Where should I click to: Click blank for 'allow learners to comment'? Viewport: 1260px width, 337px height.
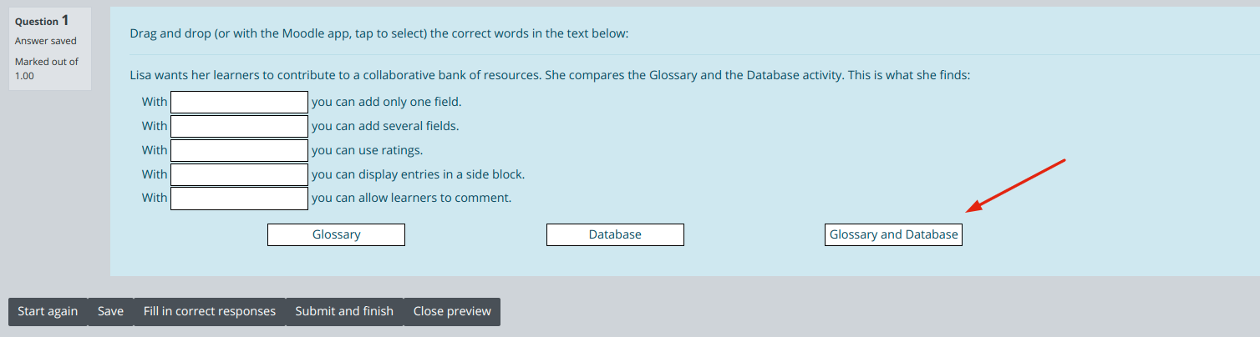[240, 199]
